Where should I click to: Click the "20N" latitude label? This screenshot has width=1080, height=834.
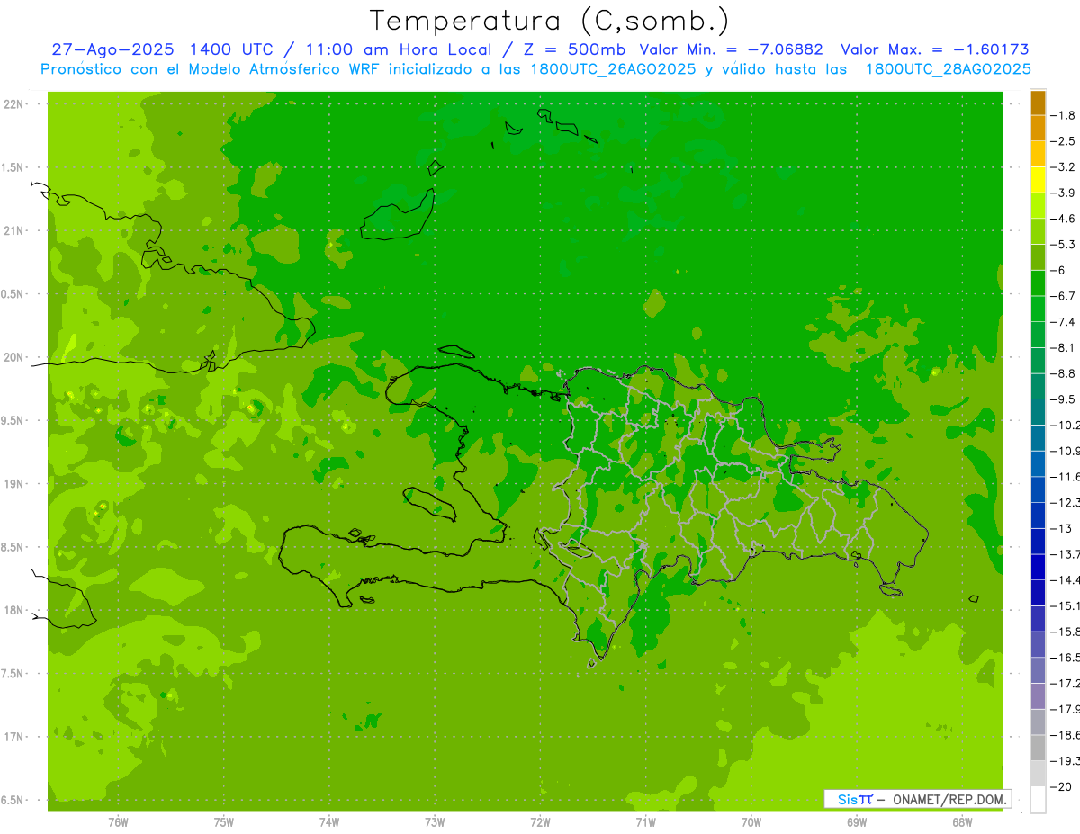click(x=13, y=357)
